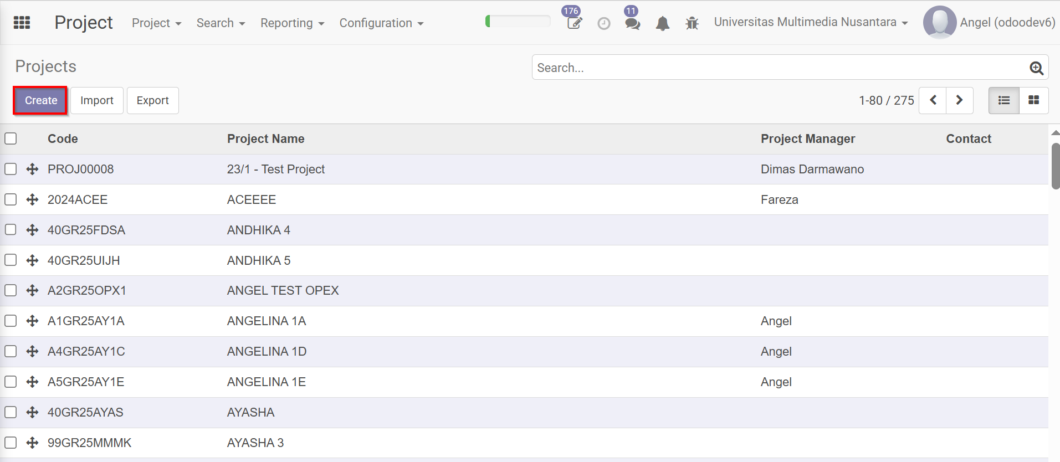Image resolution: width=1060 pixels, height=462 pixels.
Task: Open the Universitas Multimedia Nusantara company switcher
Action: [811, 22]
